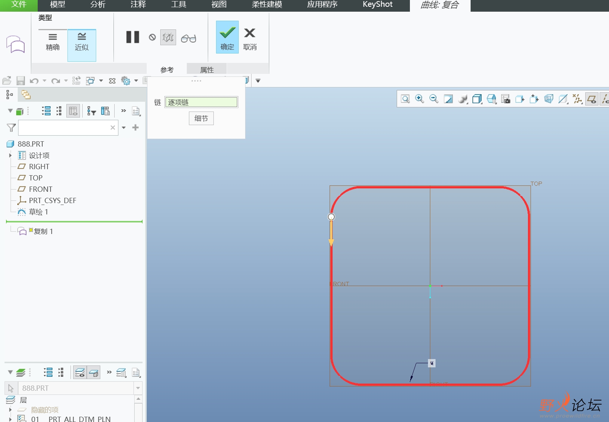Click the zoom in magnifier icon

click(419, 99)
